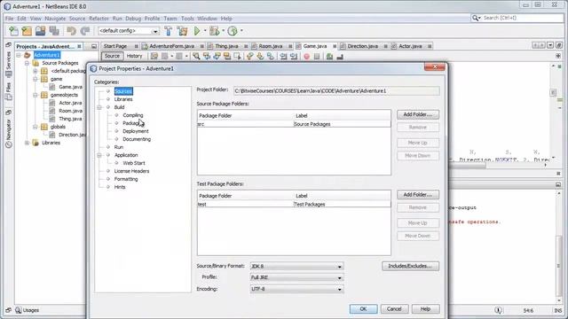Click the Project Folder path field
This screenshot has width=568, height=319.
[336, 91]
